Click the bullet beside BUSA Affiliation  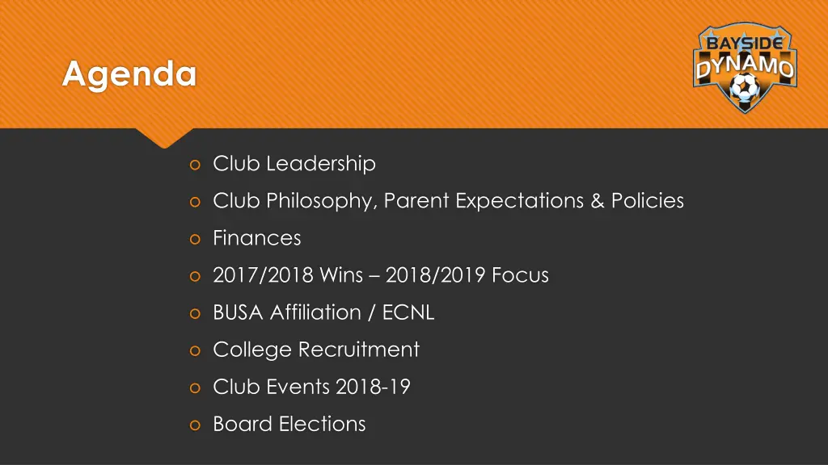pos(195,314)
